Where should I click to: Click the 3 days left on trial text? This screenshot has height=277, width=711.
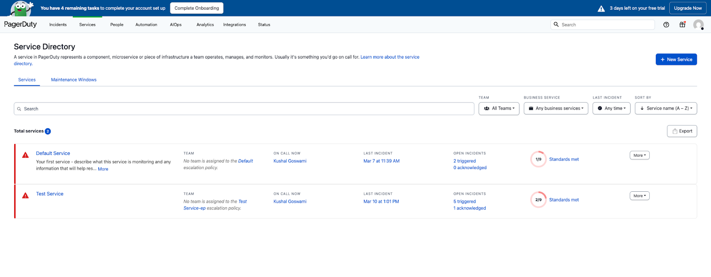pyautogui.click(x=637, y=8)
